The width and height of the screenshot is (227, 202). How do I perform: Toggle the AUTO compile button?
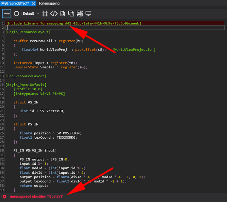coord(7,13)
